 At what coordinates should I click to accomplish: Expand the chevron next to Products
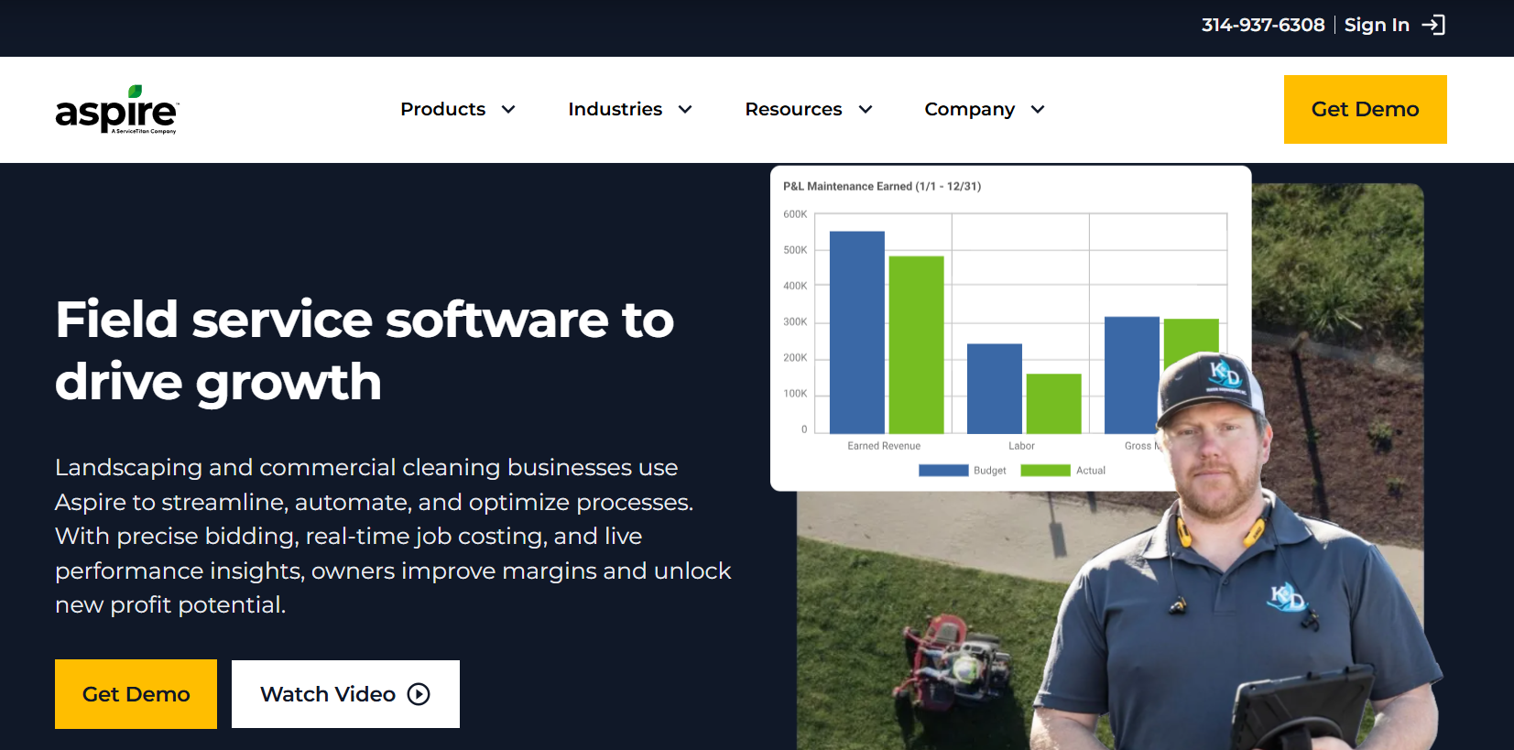point(508,109)
